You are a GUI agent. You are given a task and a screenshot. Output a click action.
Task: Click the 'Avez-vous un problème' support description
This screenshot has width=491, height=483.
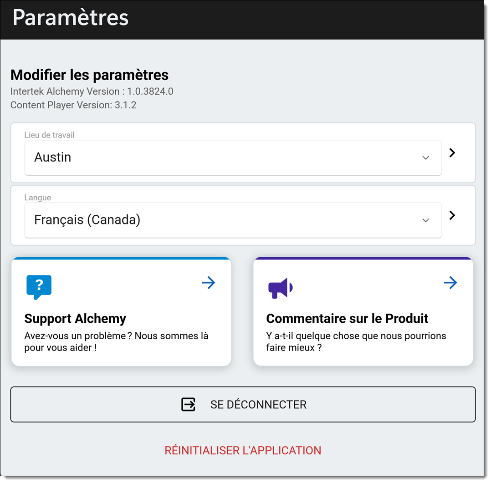click(116, 342)
